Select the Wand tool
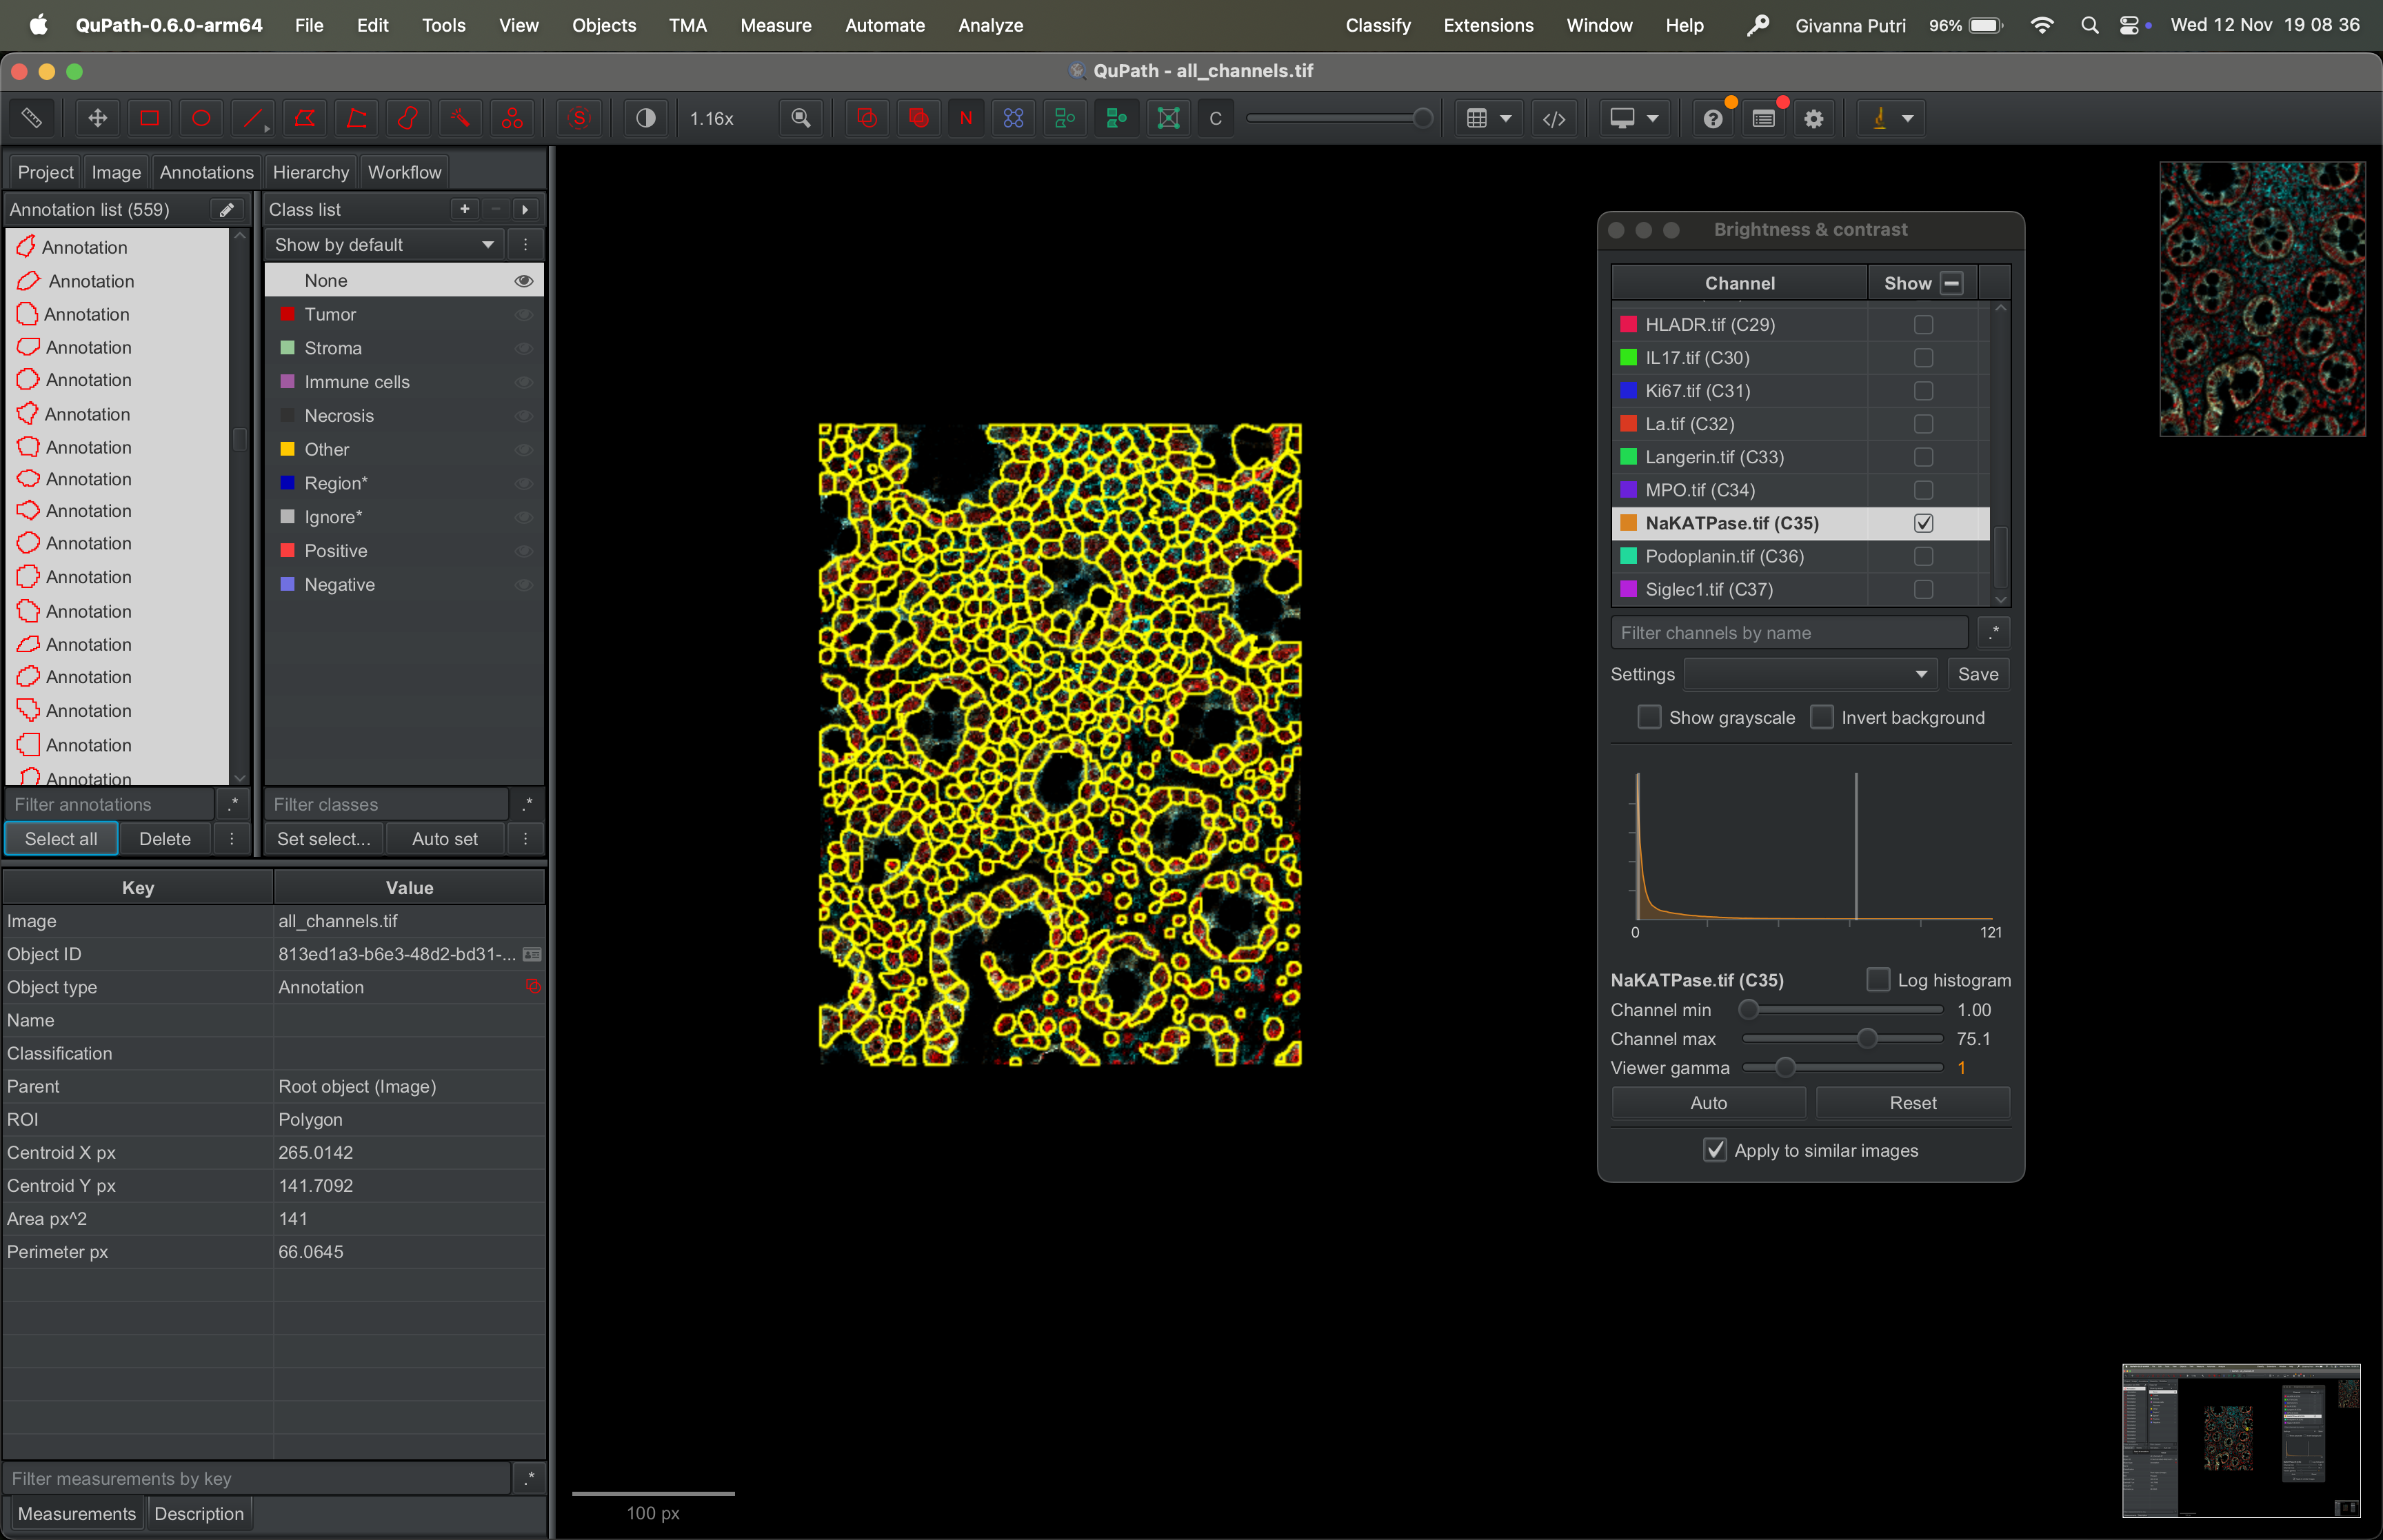This screenshot has height=1540, width=2383. pos(460,118)
